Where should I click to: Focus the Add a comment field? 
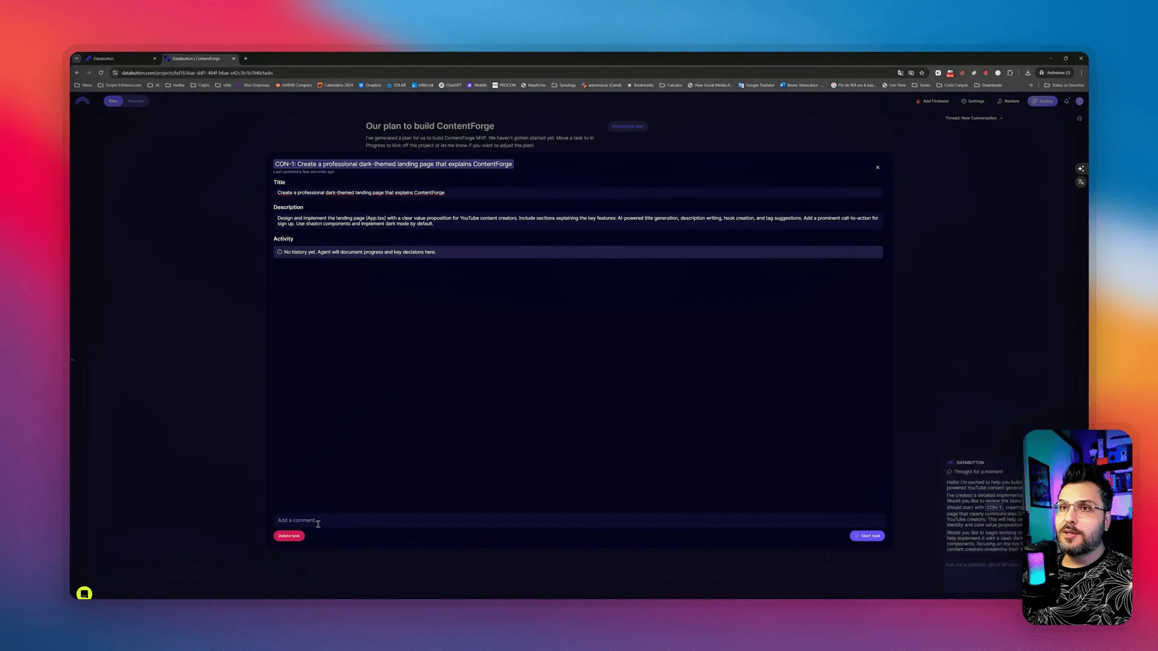[x=579, y=520]
